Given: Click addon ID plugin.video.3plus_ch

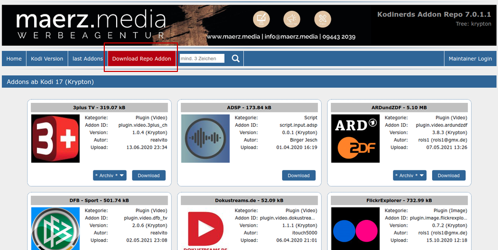Looking at the screenshot, I should 143,125.
